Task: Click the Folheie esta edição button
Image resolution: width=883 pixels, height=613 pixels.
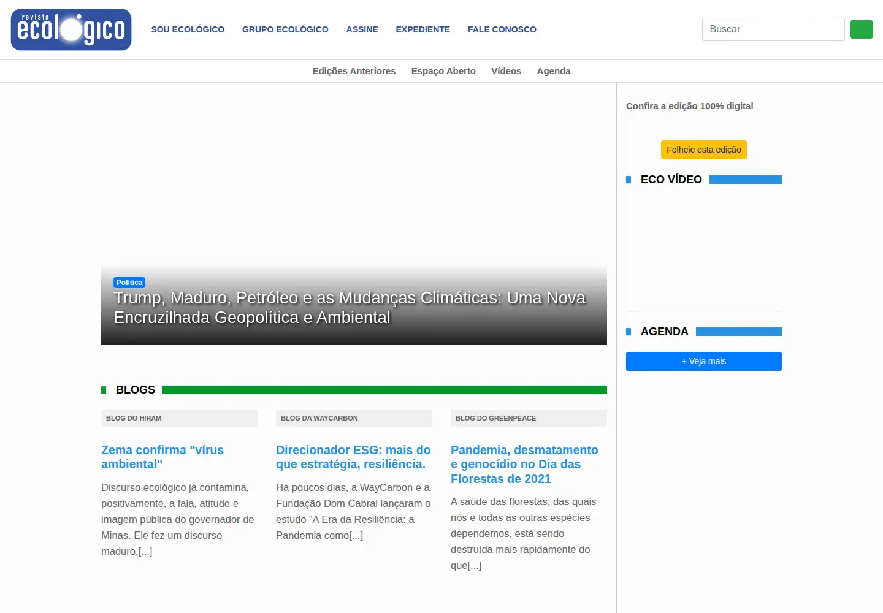Action: [704, 150]
